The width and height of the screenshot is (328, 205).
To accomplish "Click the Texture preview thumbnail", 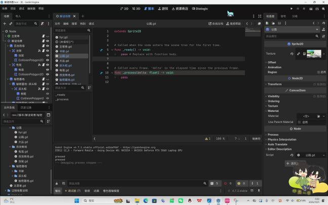I will [314, 54].
